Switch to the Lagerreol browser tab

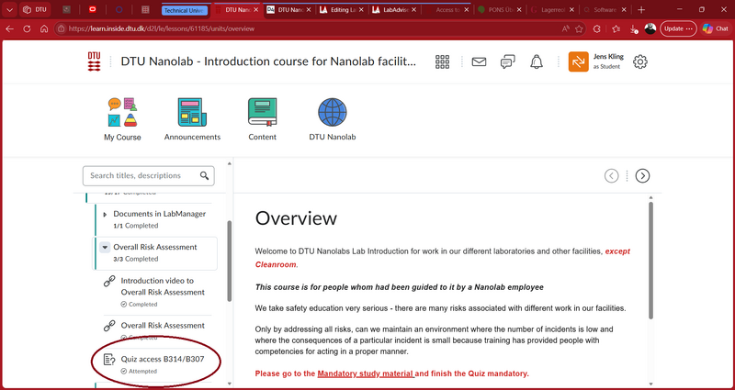pos(552,10)
